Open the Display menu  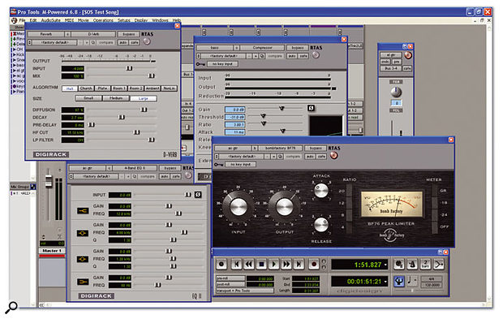(x=141, y=20)
